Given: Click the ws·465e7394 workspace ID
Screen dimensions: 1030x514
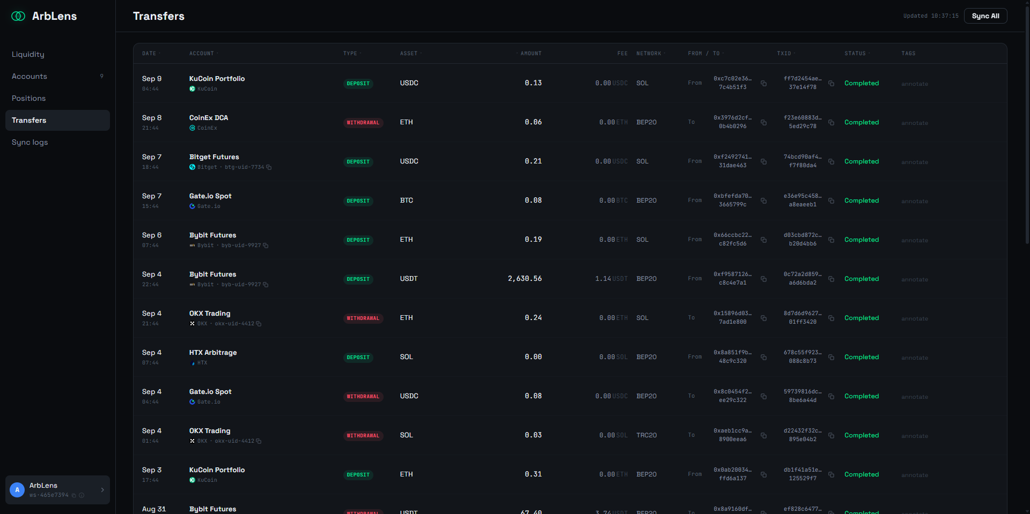Looking at the screenshot, I should point(49,495).
